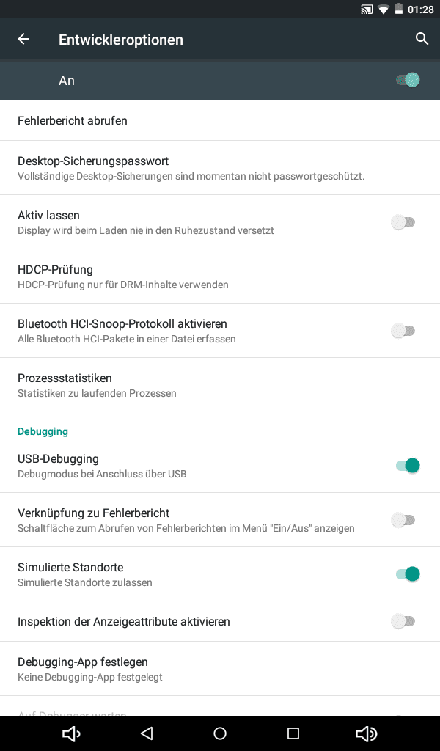The image size is (440, 751).
Task: Enable Verknüpfung zu Fehlerbericht switch
Action: click(403, 520)
